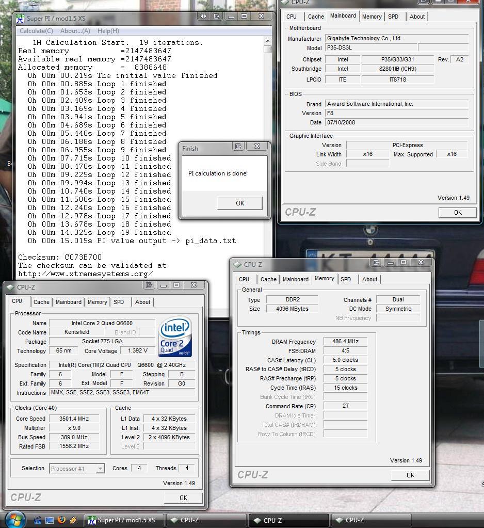This screenshot has width=484, height=528.
Task: Click the Bus Speed value '389.0 MHz'
Action: (x=74, y=437)
